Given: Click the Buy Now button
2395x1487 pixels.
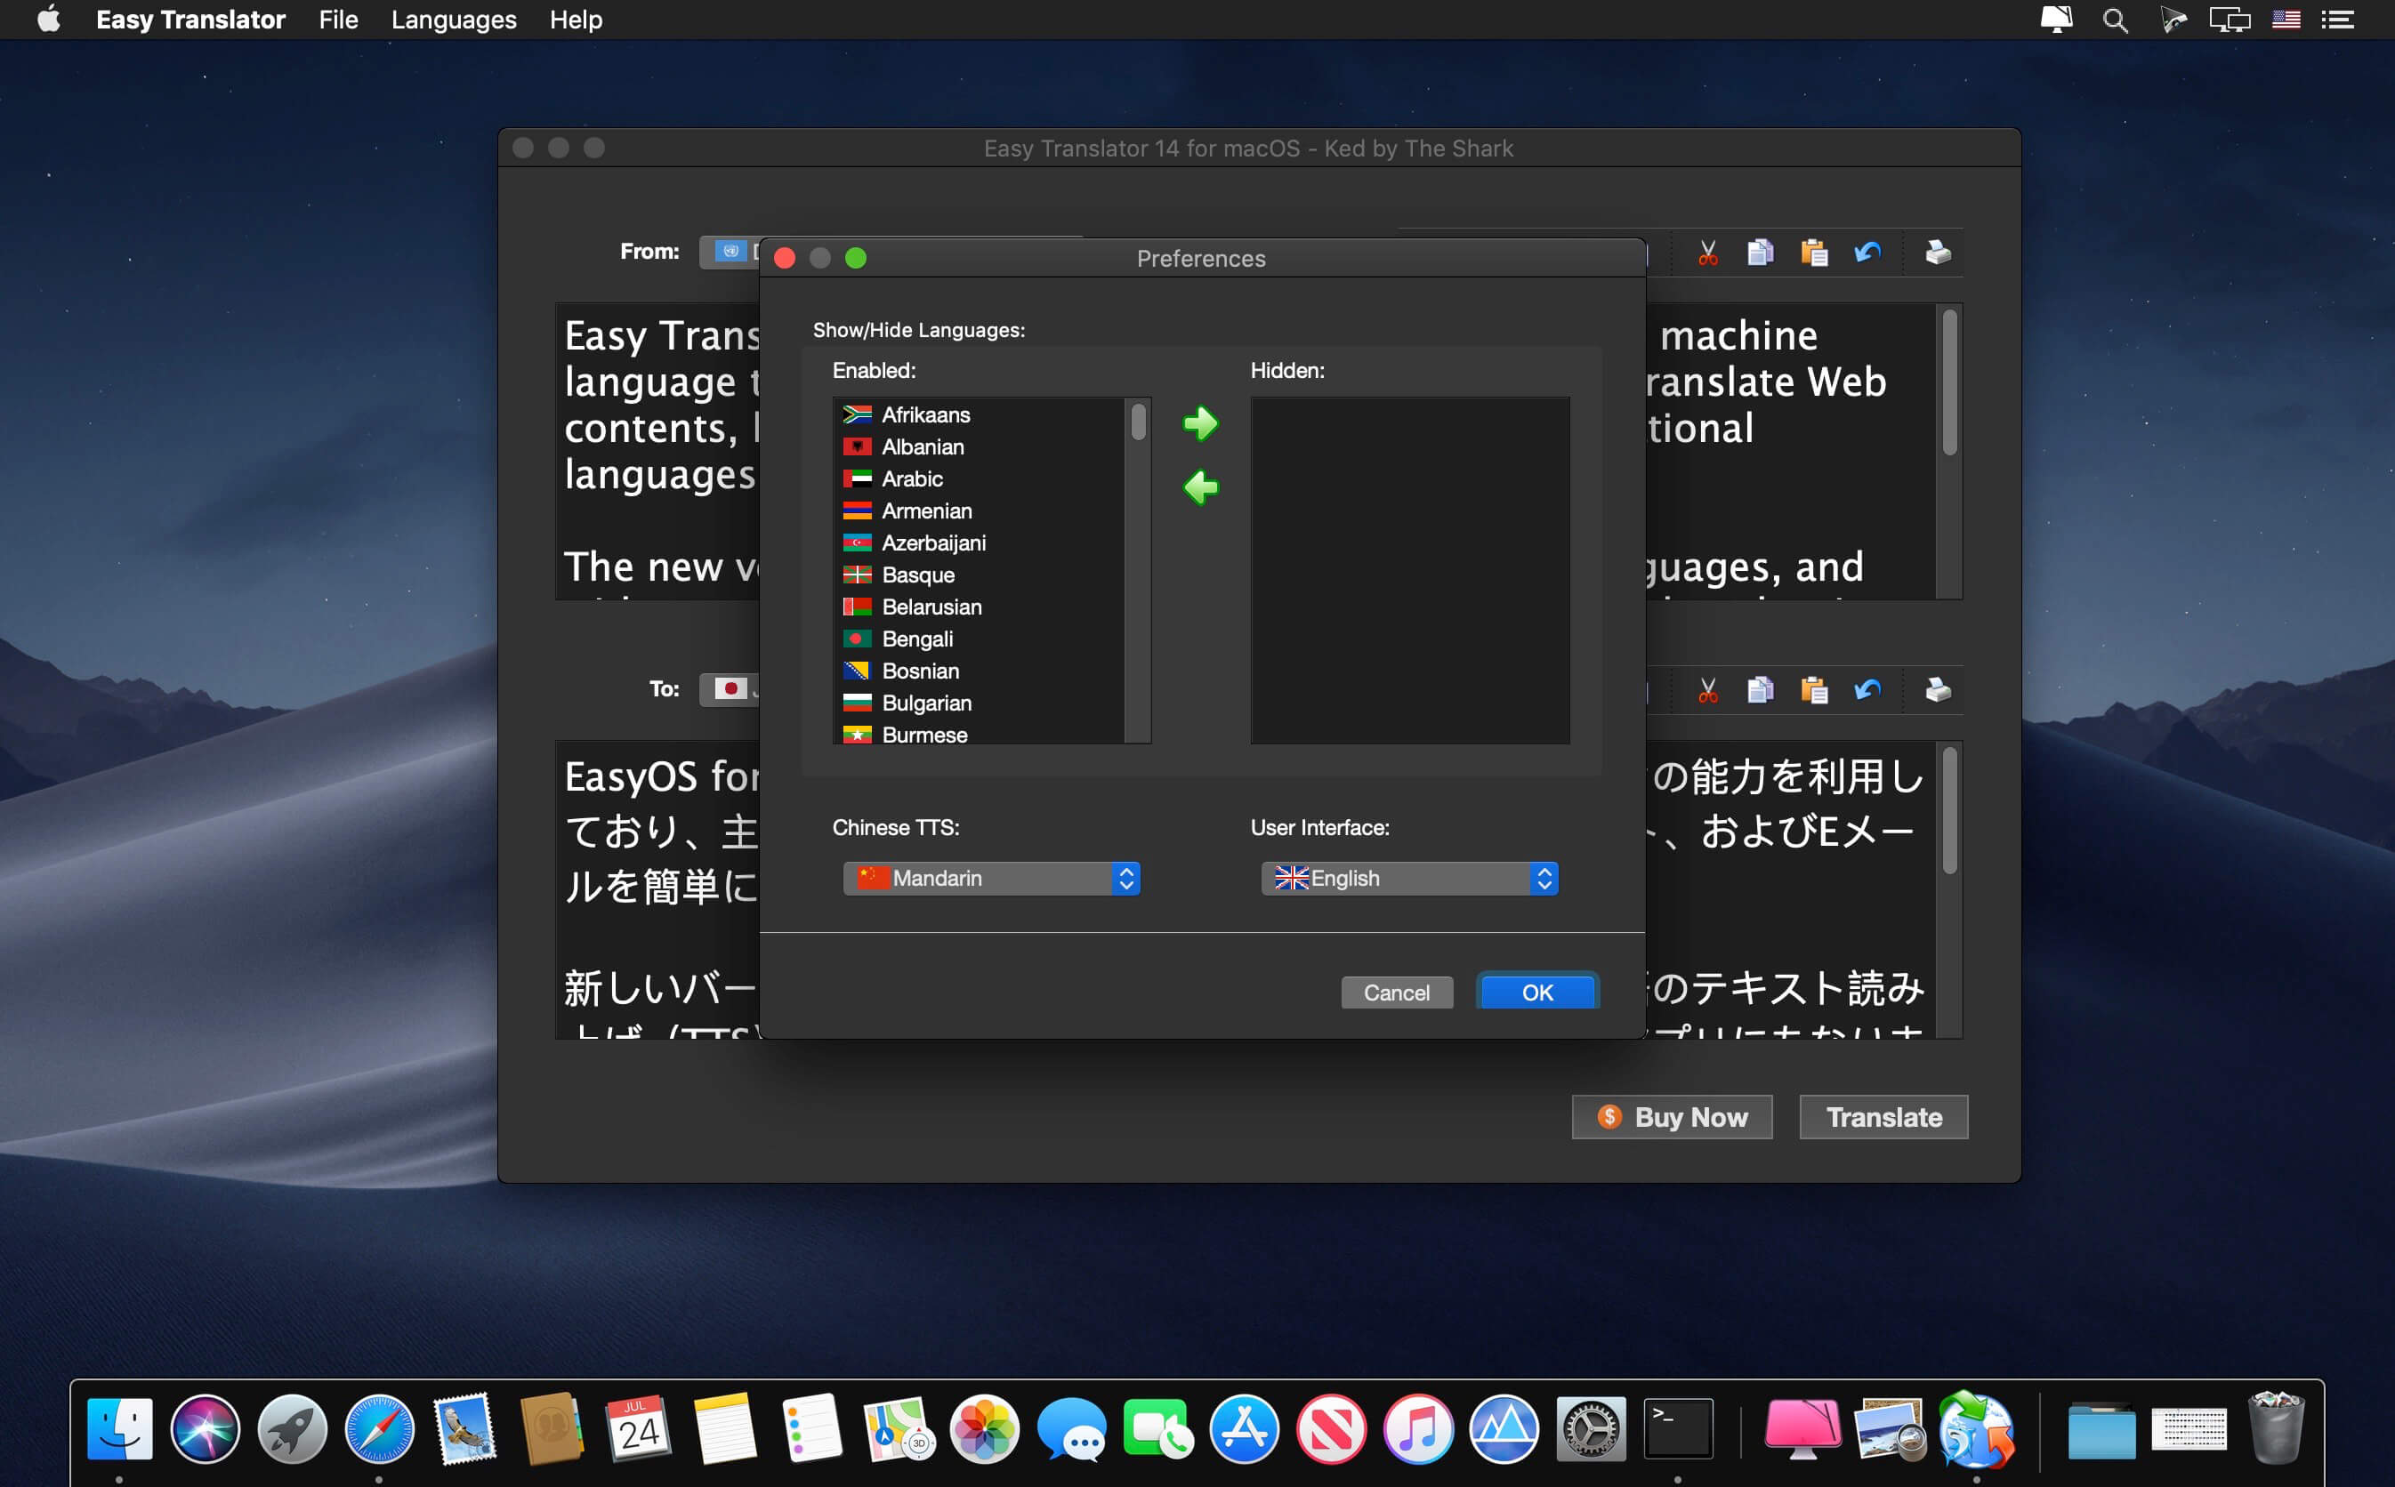Looking at the screenshot, I should pos(1672,1117).
